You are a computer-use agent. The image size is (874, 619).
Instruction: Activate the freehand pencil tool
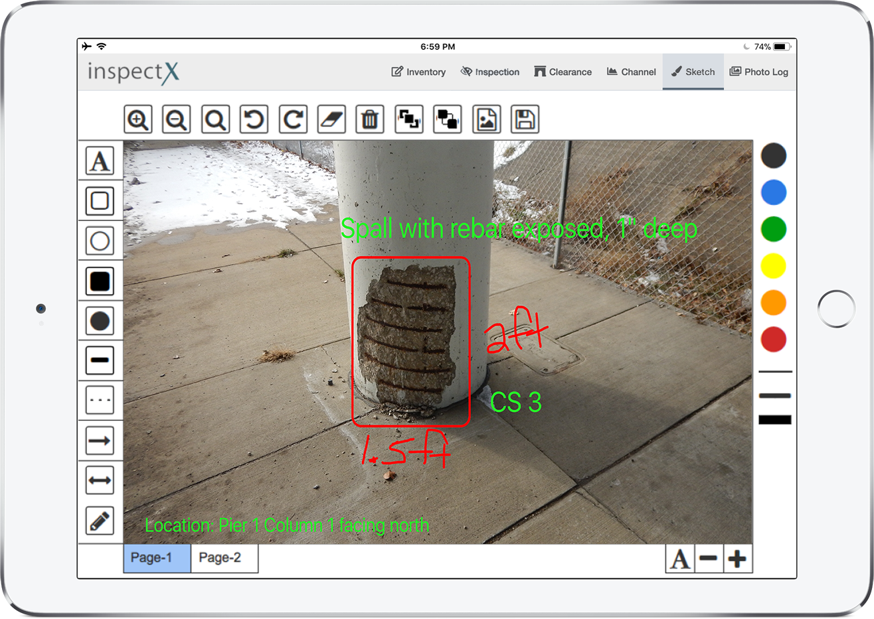100,521
